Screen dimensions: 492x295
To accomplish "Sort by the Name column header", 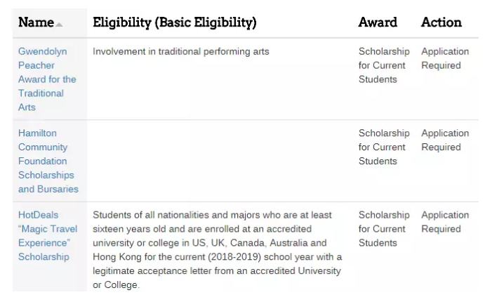I will click(x=36, y=22).
